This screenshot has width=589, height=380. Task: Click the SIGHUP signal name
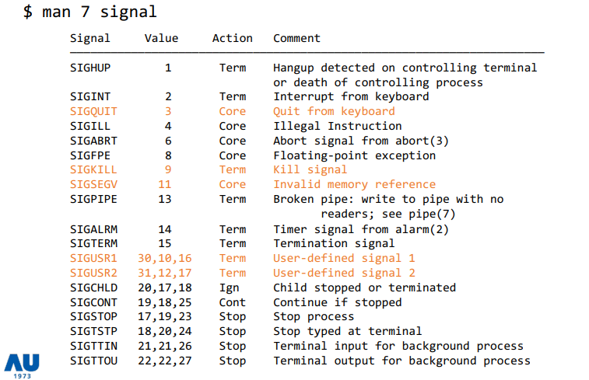90,68
